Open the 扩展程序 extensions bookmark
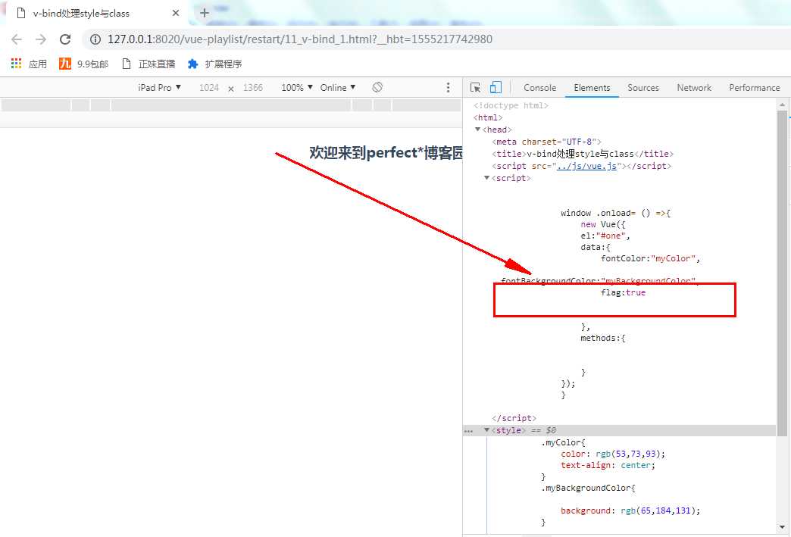The image size is (791, 537). (215, 64)
